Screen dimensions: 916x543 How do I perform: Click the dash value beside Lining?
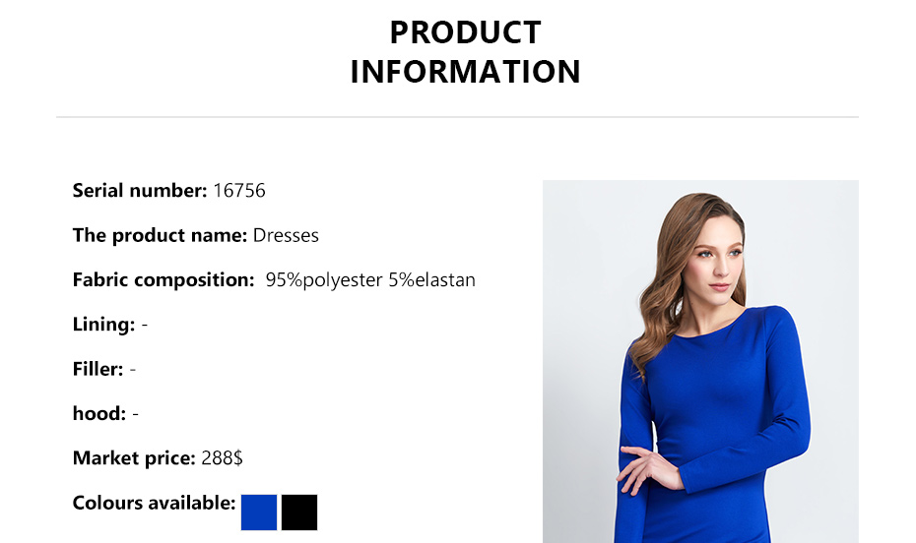[145, 325]
